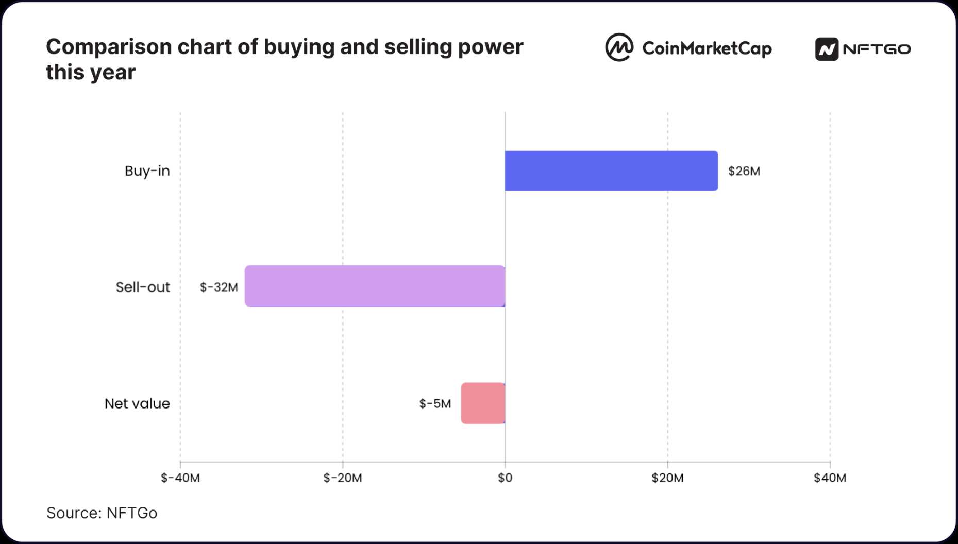Select the blue Buy-in bar
This screenshot has height=544, width=958.
click(611, 171)
